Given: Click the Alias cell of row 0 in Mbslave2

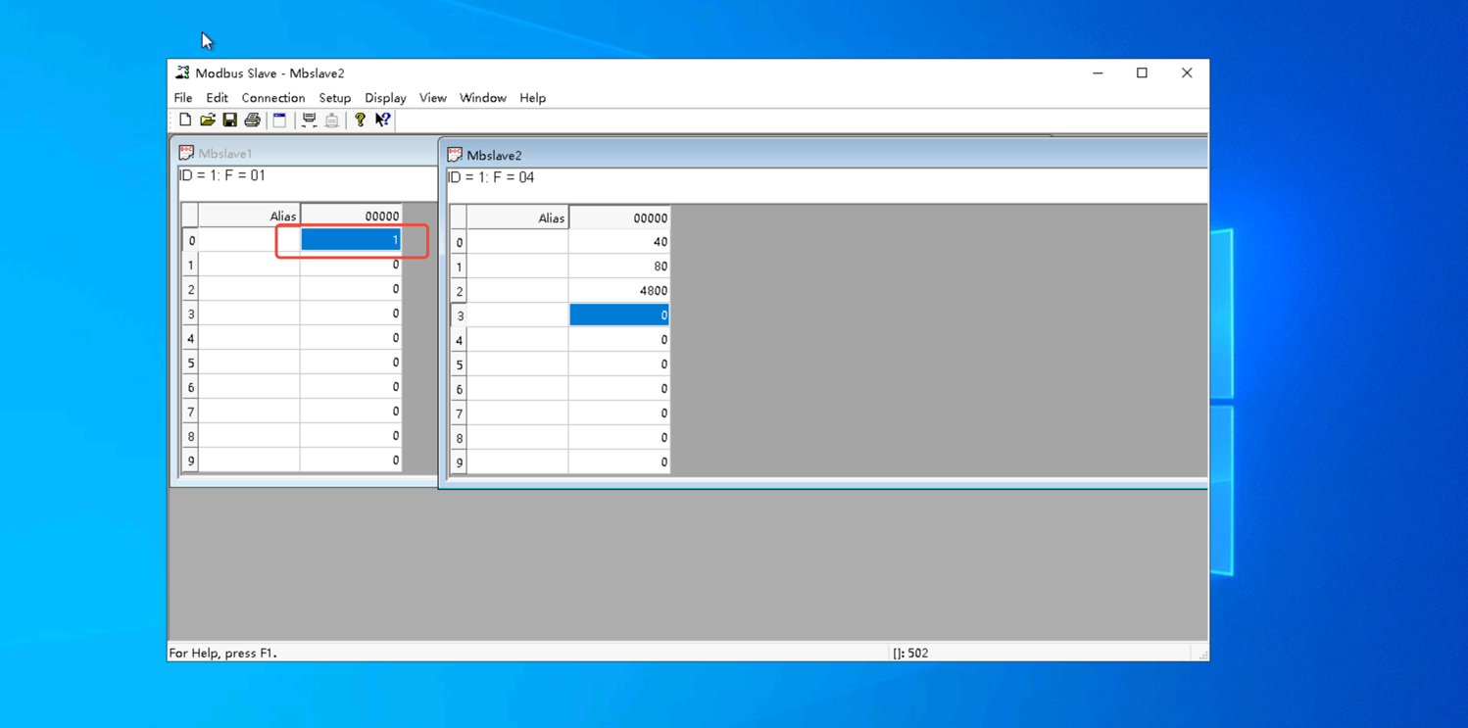Looking at the screenshot, I should [517, 242].
